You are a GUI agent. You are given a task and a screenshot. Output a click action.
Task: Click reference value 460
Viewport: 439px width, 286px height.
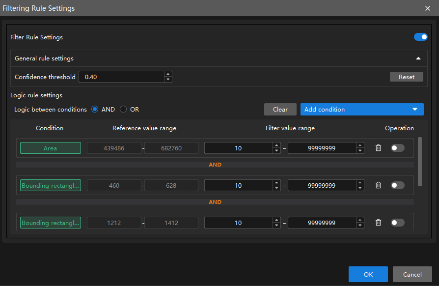[x=114, y=185]
